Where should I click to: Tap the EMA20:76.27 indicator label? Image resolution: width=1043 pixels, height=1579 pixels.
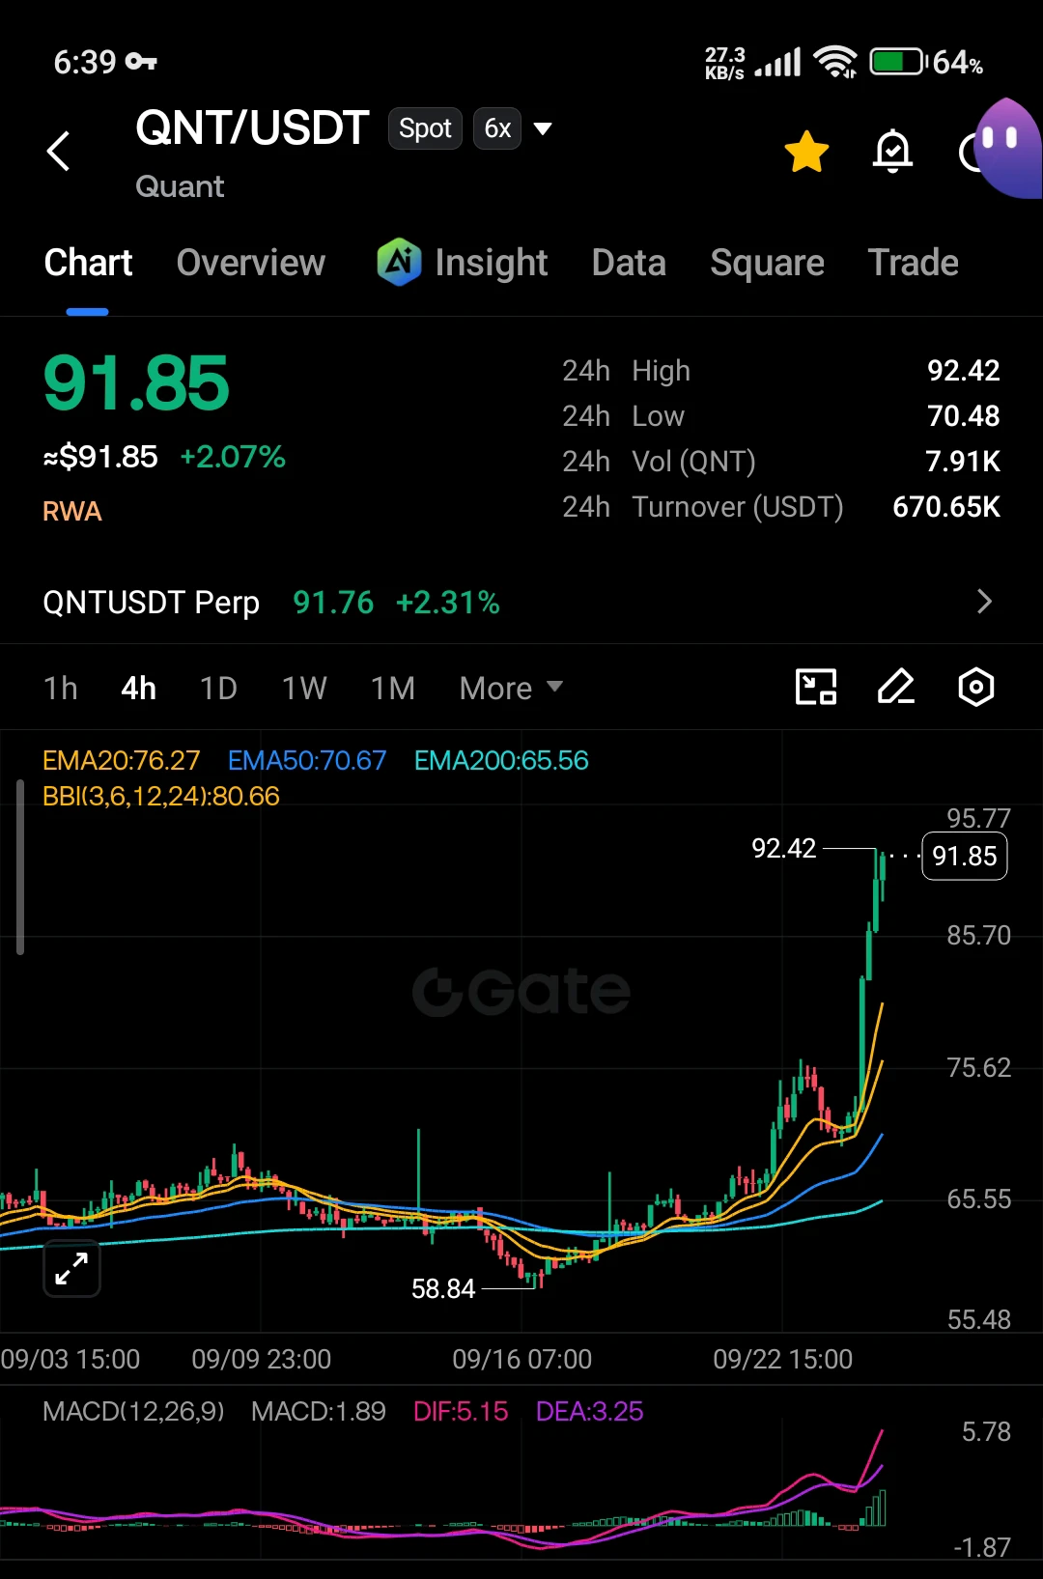tap(121, 760)
